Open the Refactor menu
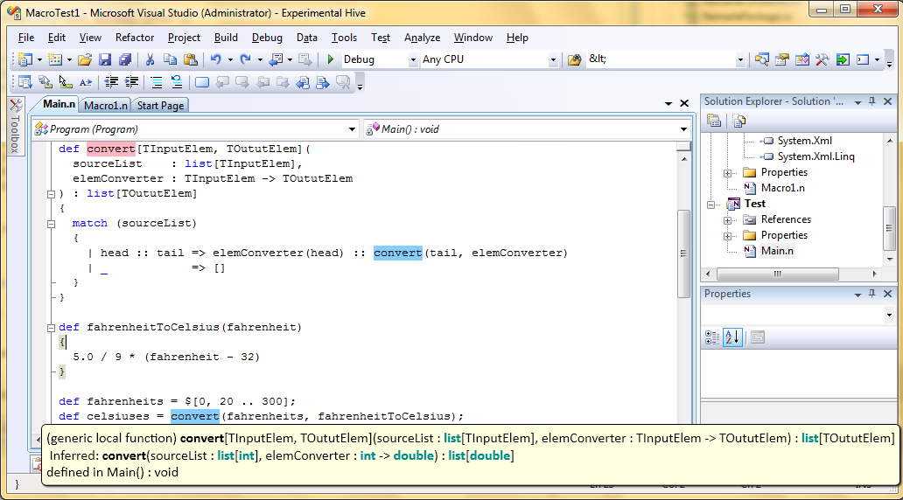 point(135,38)
